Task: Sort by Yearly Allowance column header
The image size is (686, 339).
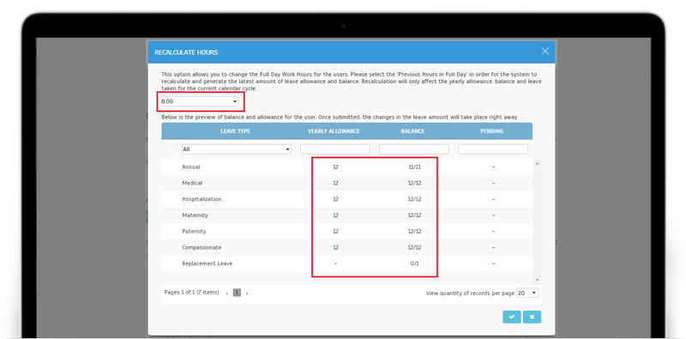Action: (334, 131)
